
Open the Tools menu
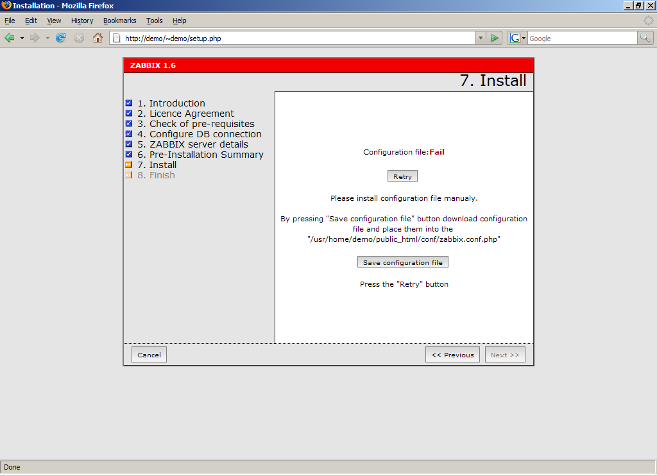154,21
